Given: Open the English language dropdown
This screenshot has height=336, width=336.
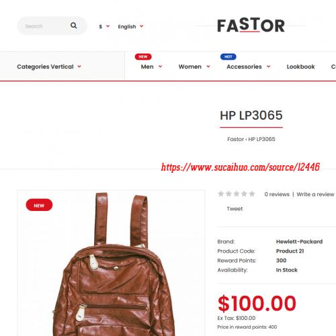Looking at the screenshot, I should click(130, 27).
